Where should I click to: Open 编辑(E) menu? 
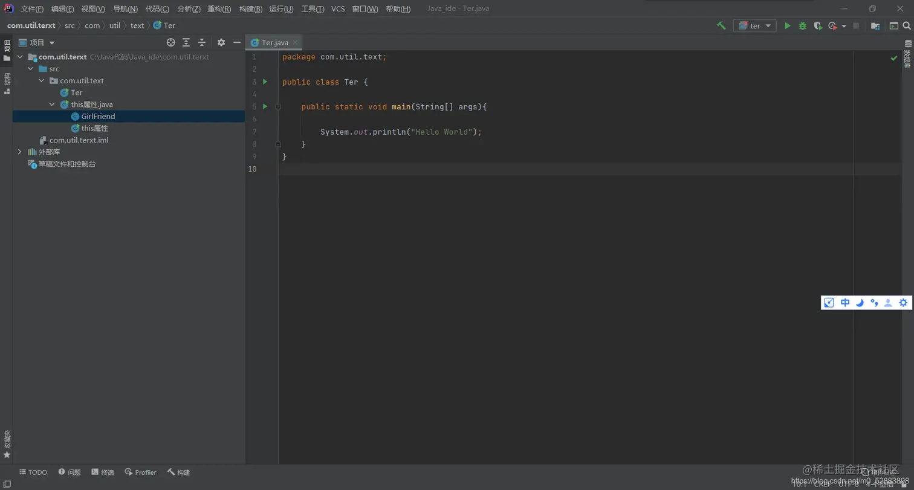(x=63, y=9)
